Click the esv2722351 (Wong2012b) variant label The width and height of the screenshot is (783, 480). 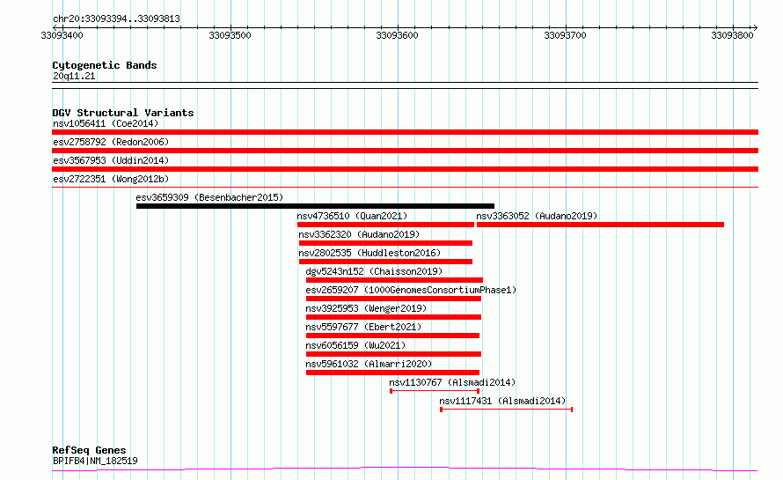click(x=111, y=179)
